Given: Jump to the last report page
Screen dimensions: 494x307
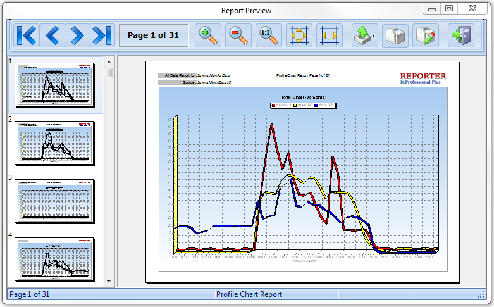Looking at the screenshot, I should coord(102,35).
